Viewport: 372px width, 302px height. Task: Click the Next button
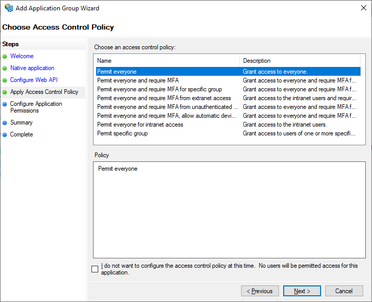(302, 291)
